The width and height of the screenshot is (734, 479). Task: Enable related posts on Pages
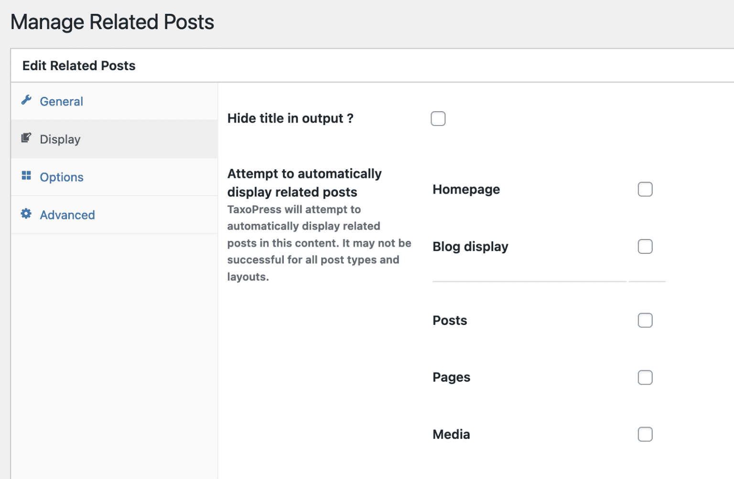(645, 377)
